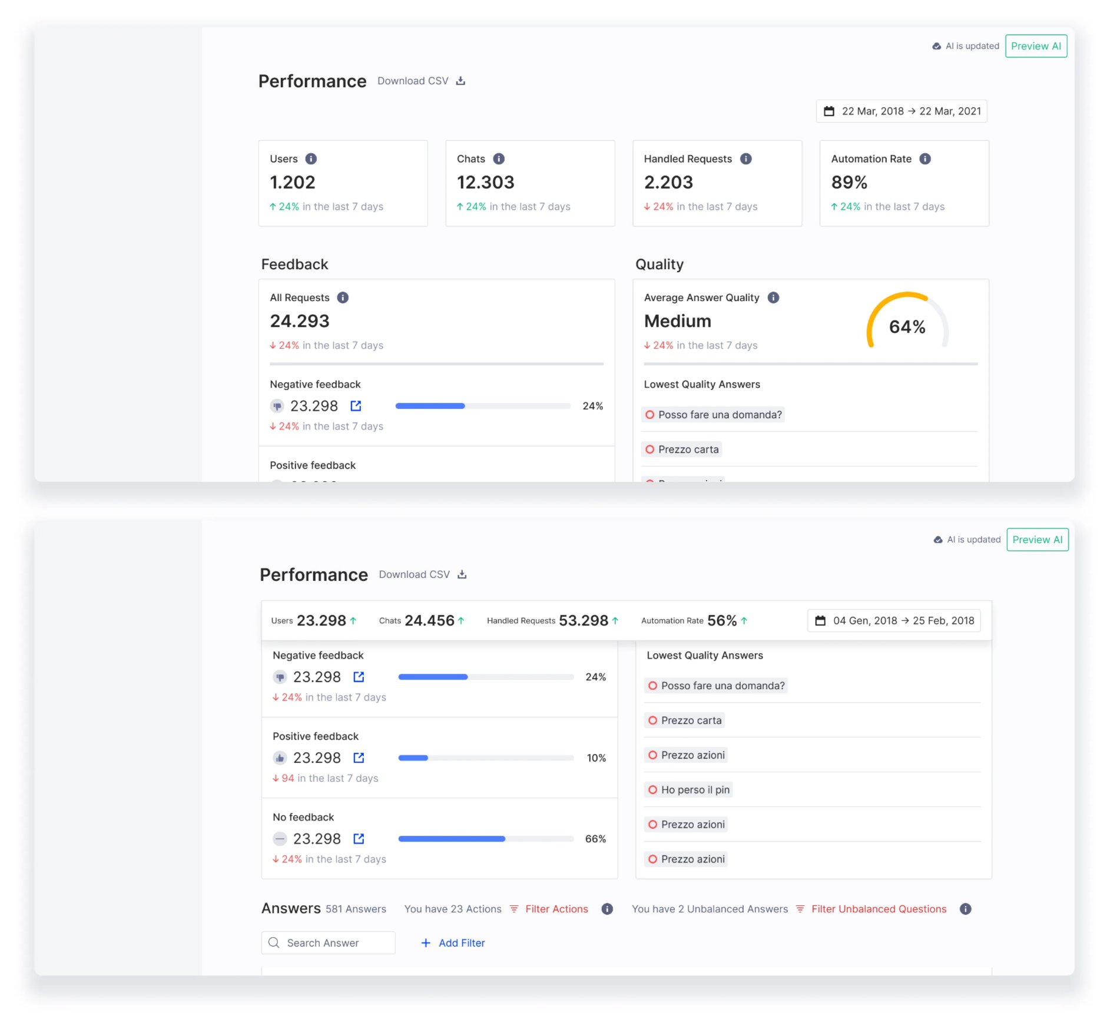Open the 04 Gen, 2018 date range picker
This screenshot has height=1016, width=1107.
coord(894,621)
